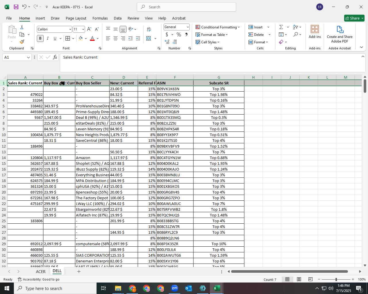The width and height of the screenshot is (368, 294).
Task: Click Create and Share Adobe PDF
Action: (x=340, y=34)
